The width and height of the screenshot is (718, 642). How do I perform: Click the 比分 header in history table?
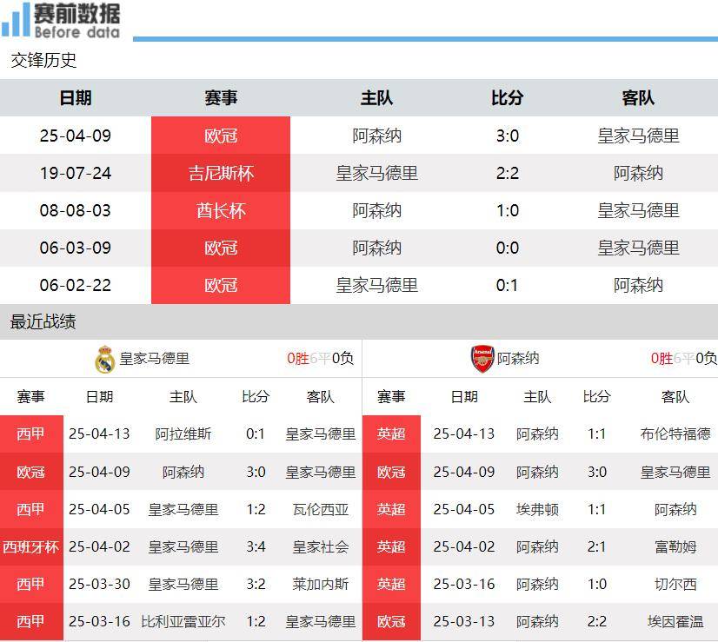(507, 98)
